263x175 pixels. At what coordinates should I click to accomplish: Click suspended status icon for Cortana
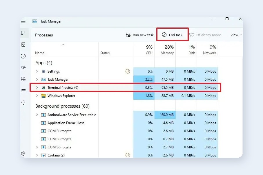tap(128, 155)
